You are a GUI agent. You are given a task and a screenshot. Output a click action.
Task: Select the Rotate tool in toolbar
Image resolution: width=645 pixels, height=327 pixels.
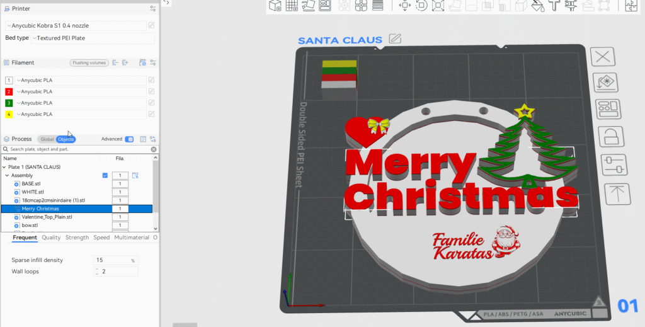tap(421, 6)
